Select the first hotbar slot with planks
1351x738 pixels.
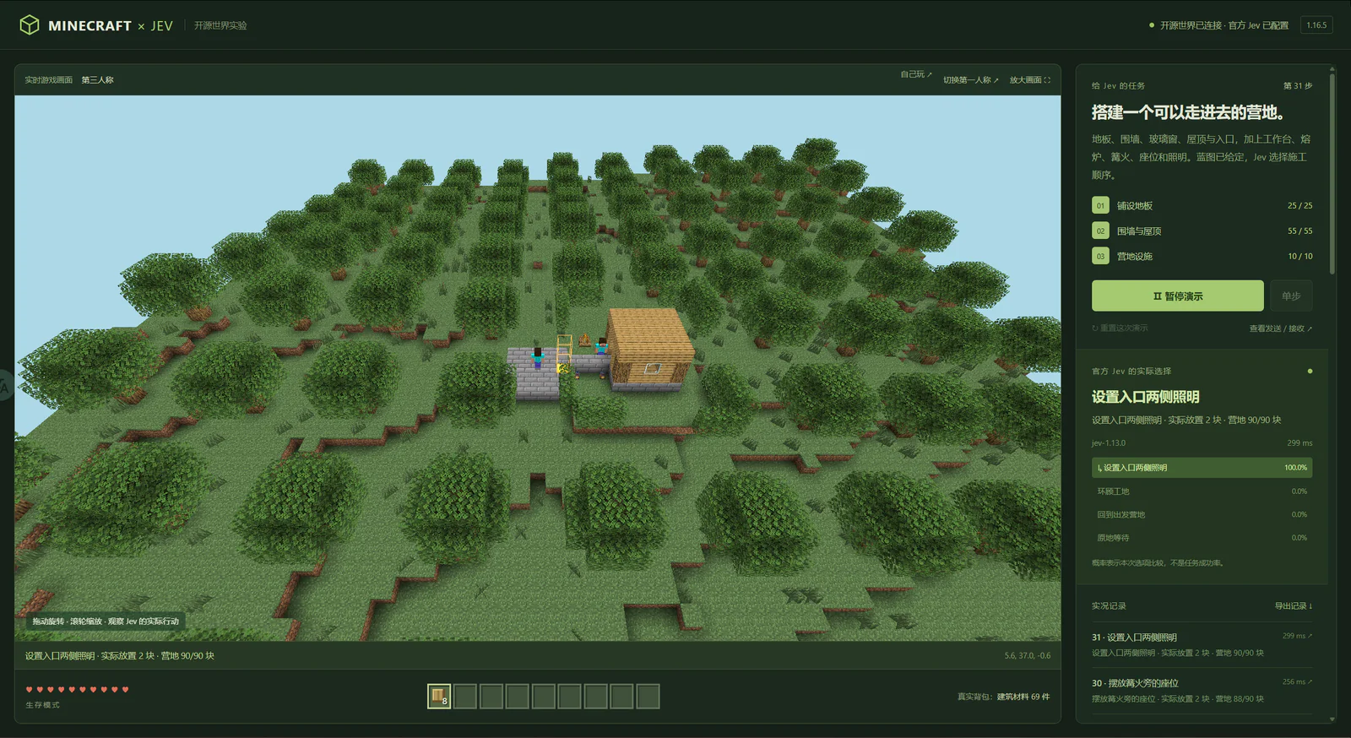[439, 697]
